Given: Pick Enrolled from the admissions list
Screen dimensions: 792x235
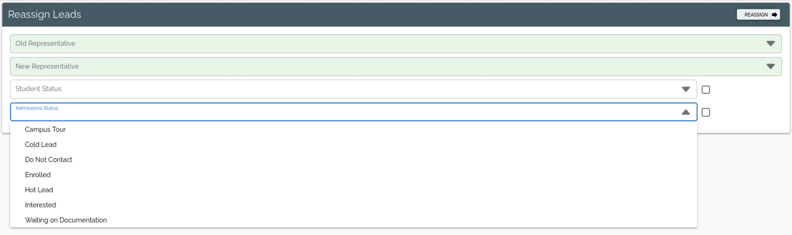Looking at the screenshot, I should point(38,175).
